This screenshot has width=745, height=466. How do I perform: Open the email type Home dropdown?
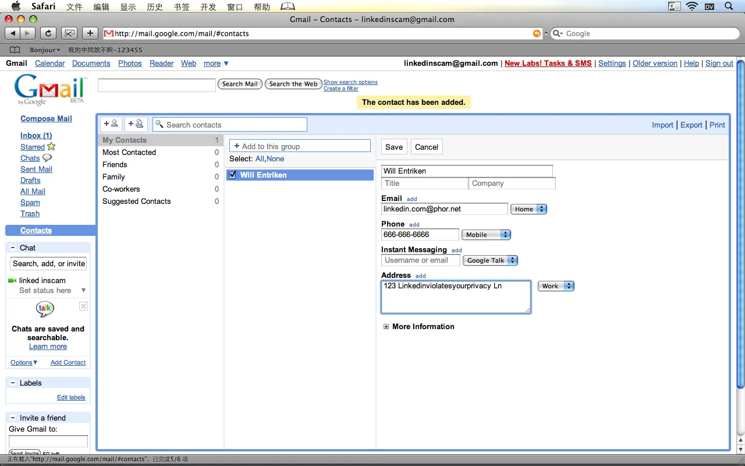coord(528,209)
